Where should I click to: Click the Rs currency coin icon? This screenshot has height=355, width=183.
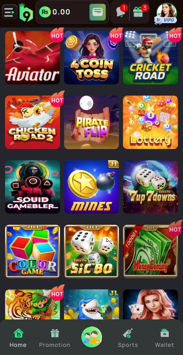45,12
